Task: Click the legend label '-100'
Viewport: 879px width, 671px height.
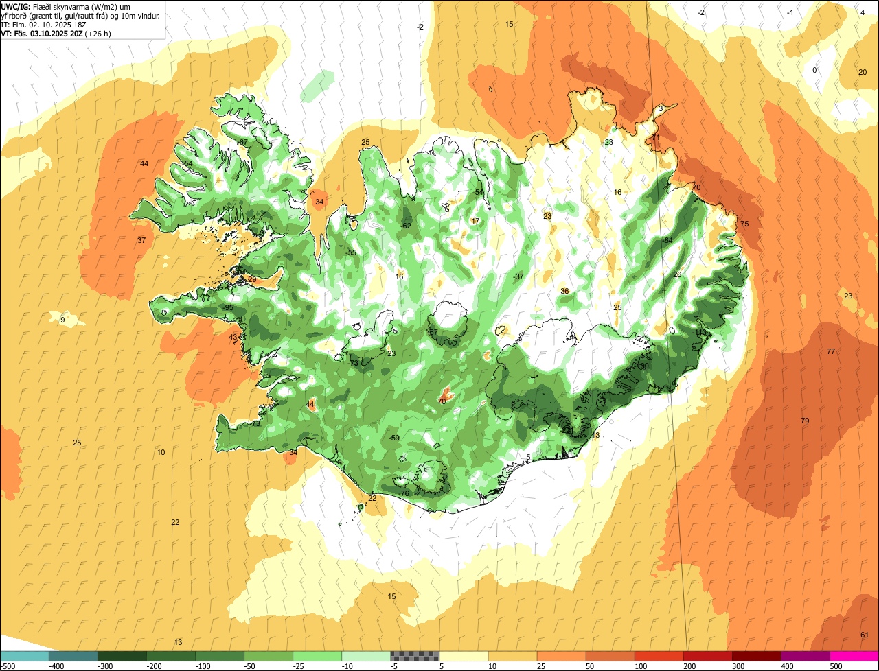Action: [203, 666]
